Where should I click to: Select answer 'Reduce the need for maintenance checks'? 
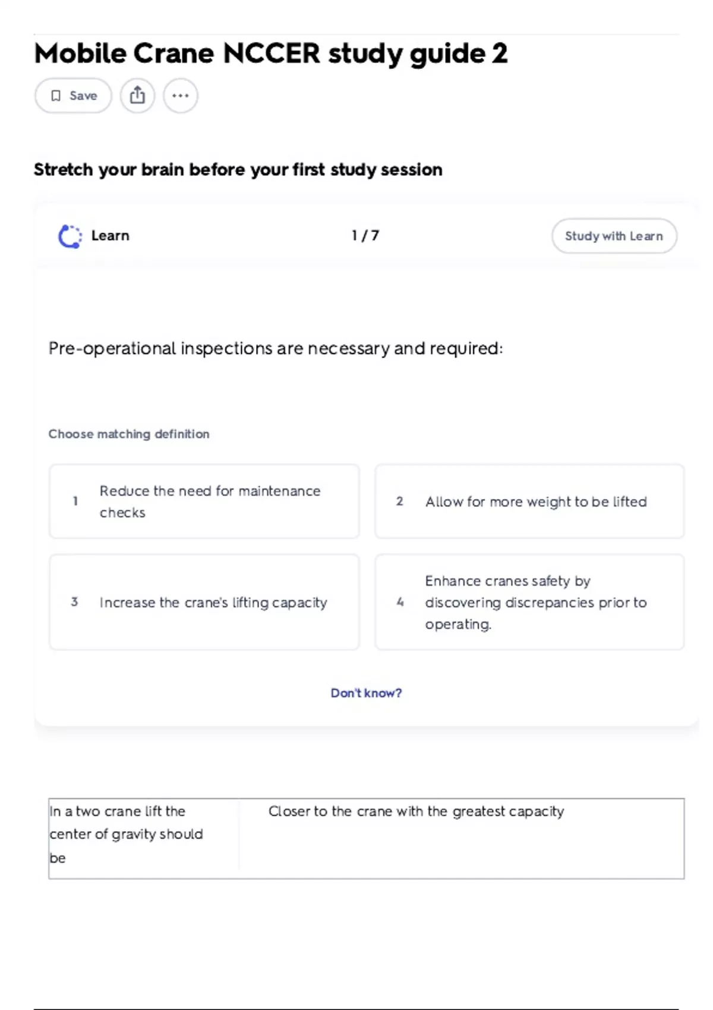pos(204,501)
